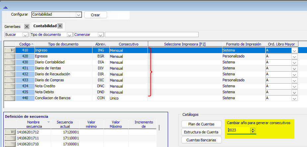Decrease the year with the down spinner arrow
Image resolution: width=307 pixels, height=147 pixels.
click(x=253, y=132)
